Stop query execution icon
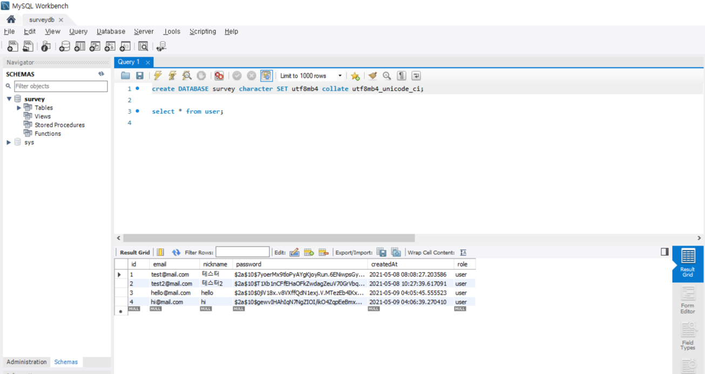The height and width of the screenshot is (374, 705). (201, 76)
